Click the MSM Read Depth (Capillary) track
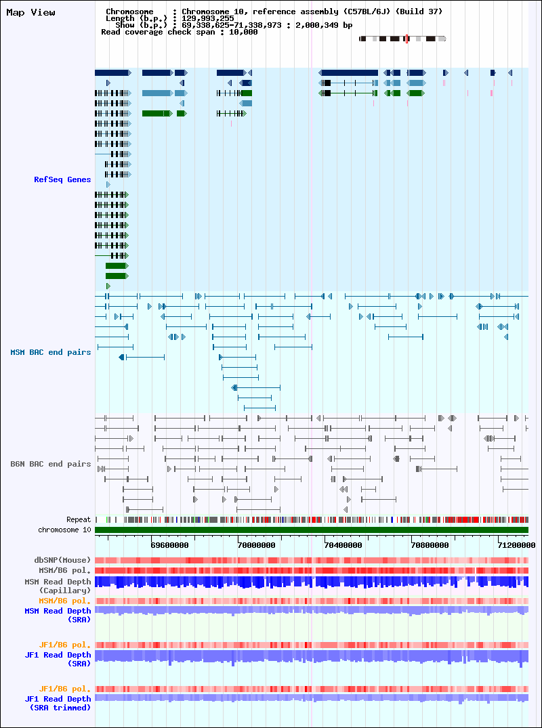Viewport: 542px width, 728px height. (x=312, y=583)
